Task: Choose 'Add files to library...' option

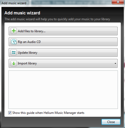Action: point(63,31)
